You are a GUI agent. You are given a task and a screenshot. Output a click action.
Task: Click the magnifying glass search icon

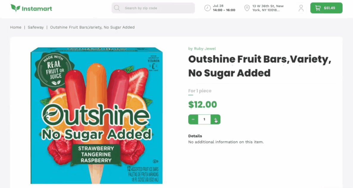(117, 8)
